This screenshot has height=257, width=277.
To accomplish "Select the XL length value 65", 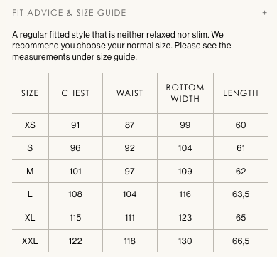I will [x=241, y=218].
